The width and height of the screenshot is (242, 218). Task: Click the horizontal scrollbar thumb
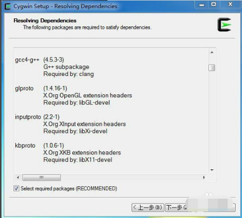tap(42, 177)
